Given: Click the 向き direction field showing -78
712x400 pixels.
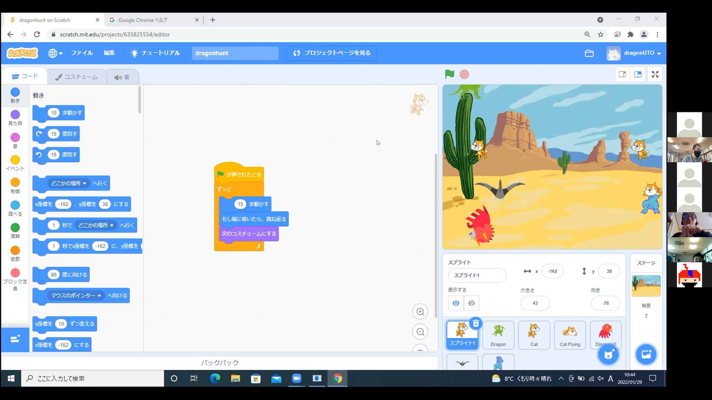Looking at the screenshot, I should pyautogui.click(x=606, y=303).
